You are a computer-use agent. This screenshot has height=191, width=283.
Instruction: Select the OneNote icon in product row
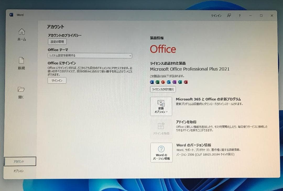pyautogui.click(x=174, y=82)
